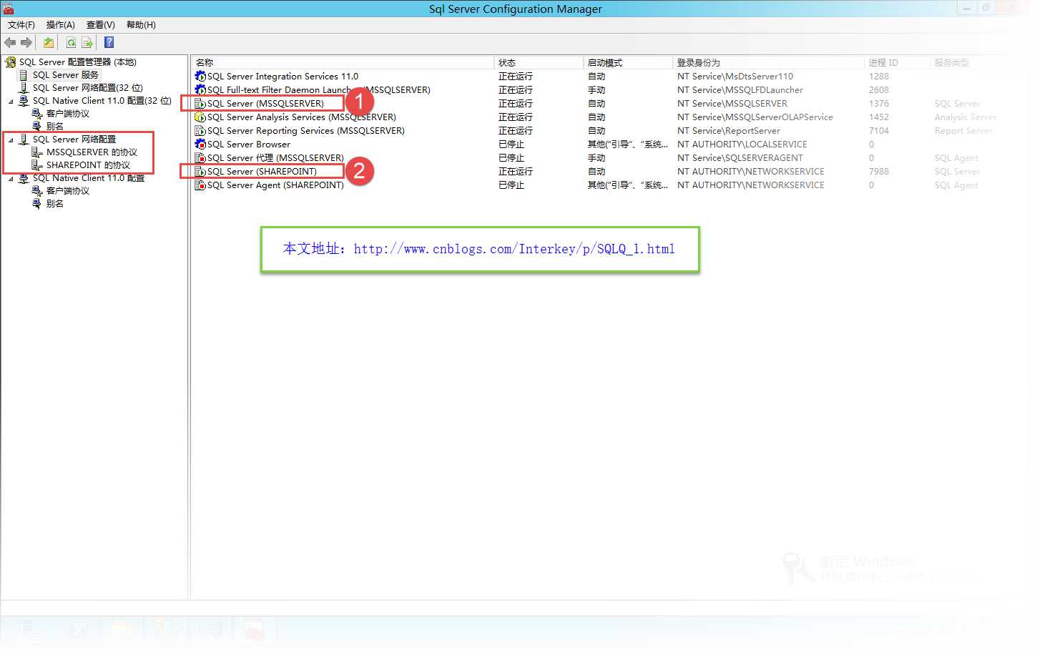Open the 文件(F) menu
Viewport: 1042px width, 656px height.
pos(21,25)
